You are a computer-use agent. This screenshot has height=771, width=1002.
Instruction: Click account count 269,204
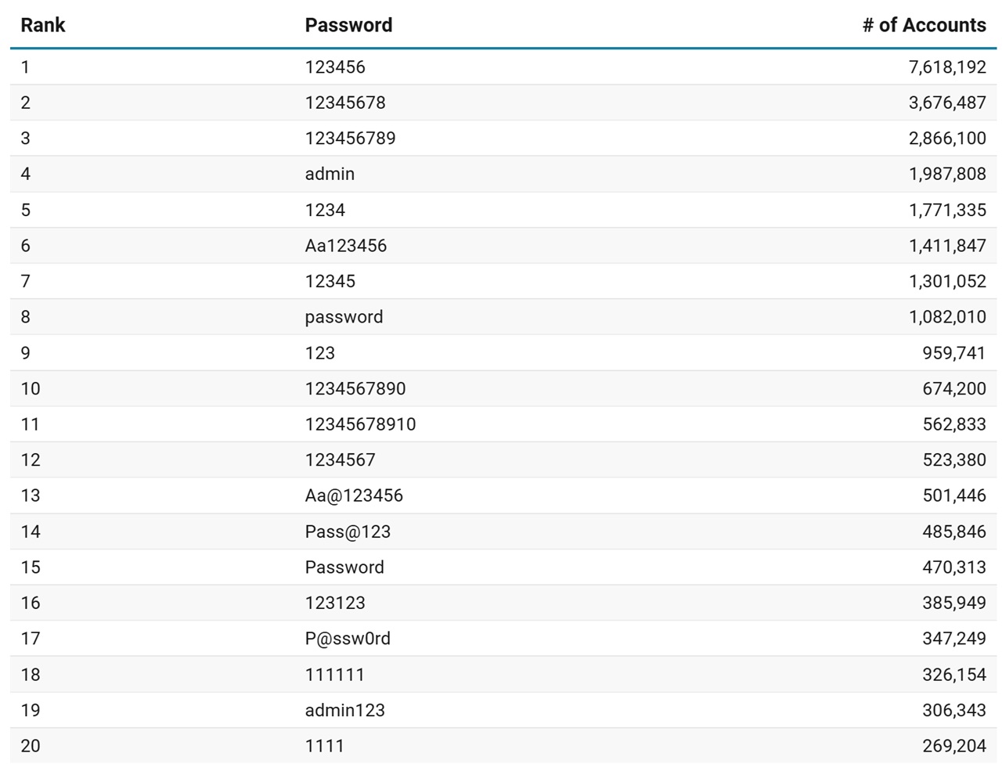(953, 746)
